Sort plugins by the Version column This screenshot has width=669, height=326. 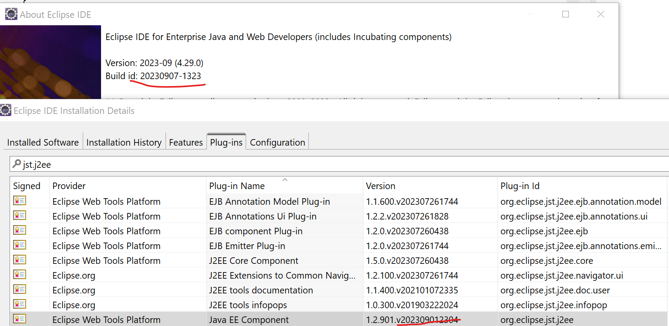(x=381, y=186)
